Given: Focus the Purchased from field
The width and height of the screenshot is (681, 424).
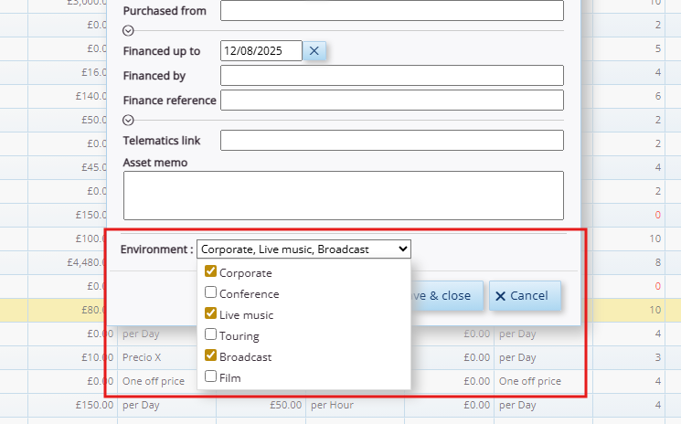Looking at the screenshot, I should point(392,10).
